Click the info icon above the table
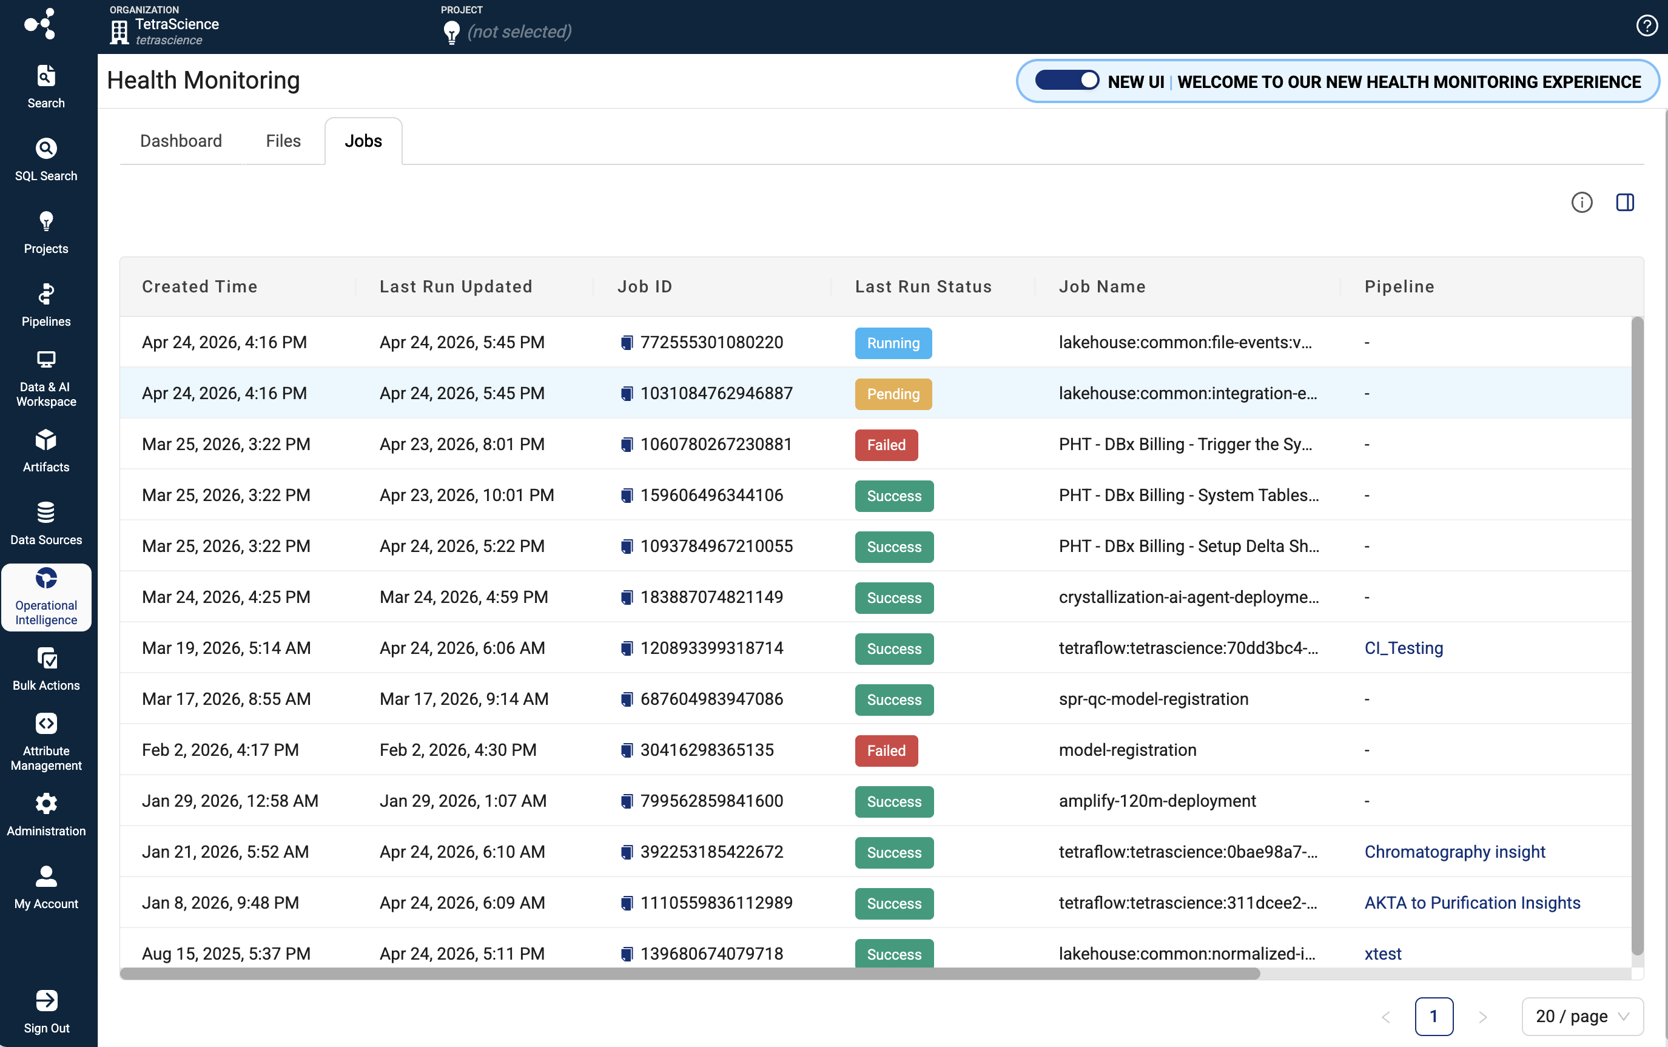This screenshot has width=1668, height=1047. coord(1581,202)
